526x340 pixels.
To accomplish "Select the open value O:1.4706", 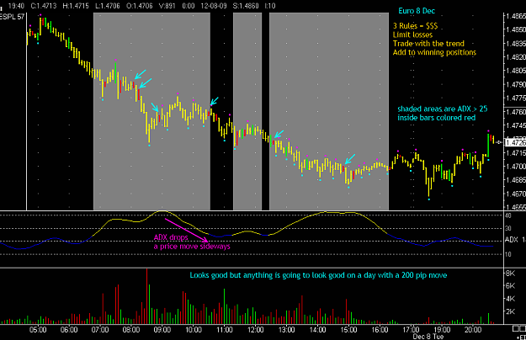I will click(140, 6).
